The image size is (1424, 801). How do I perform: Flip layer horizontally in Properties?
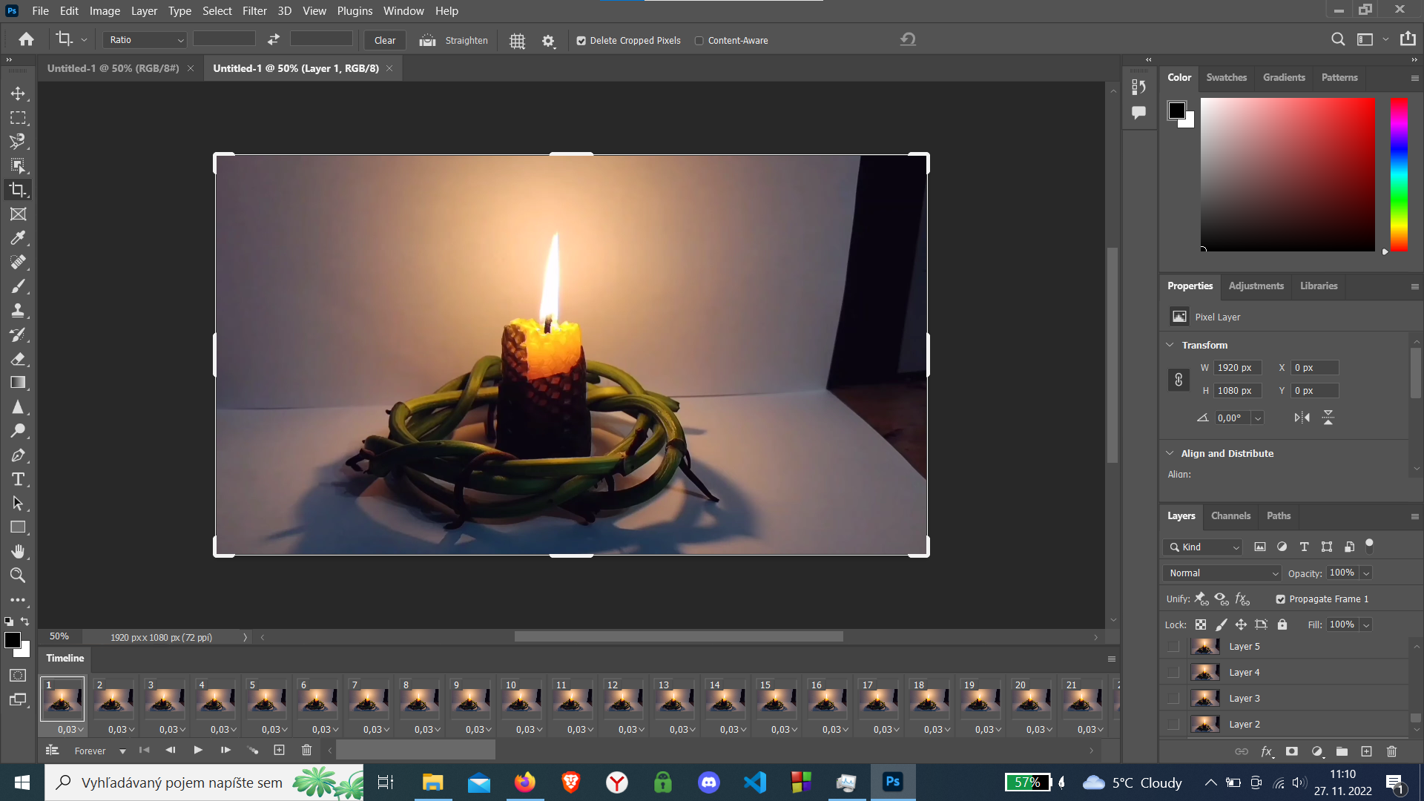click(1302, 418)
